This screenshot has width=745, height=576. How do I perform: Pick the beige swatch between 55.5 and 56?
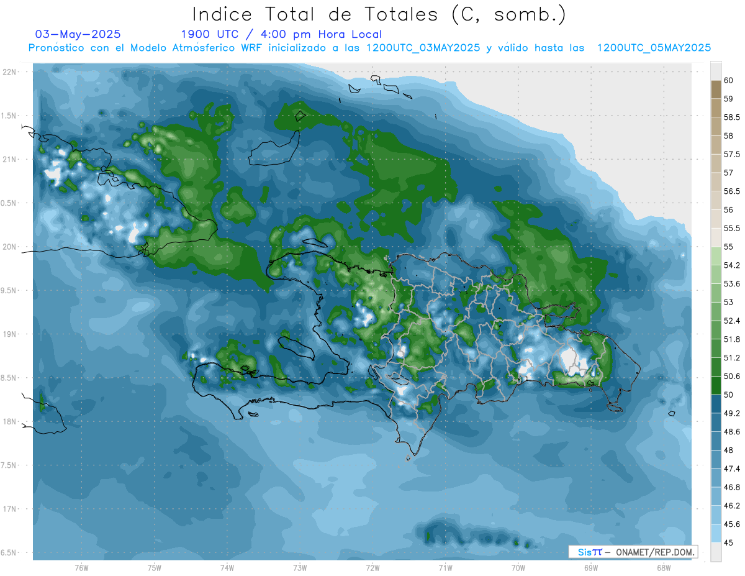[716, 219]
